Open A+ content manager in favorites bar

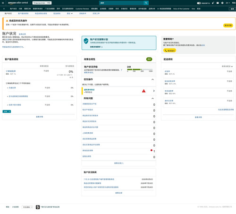click(x=164, y=9)
